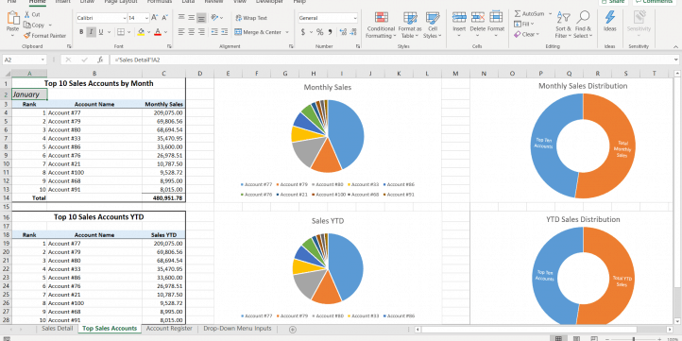Click the Insert cells icon

(459, 17)
